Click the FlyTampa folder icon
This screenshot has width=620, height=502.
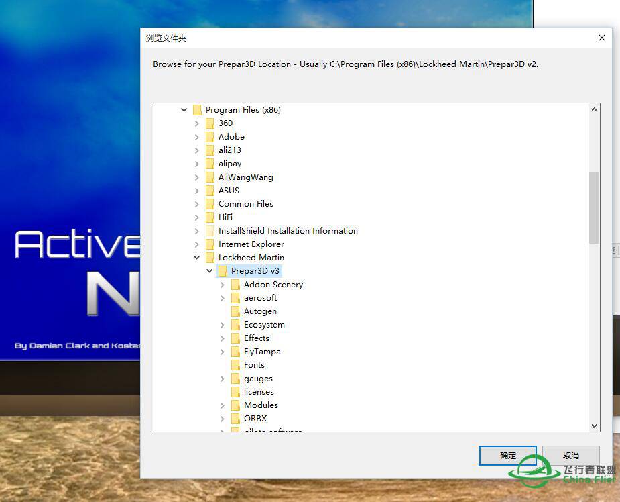tap(235, 352)
